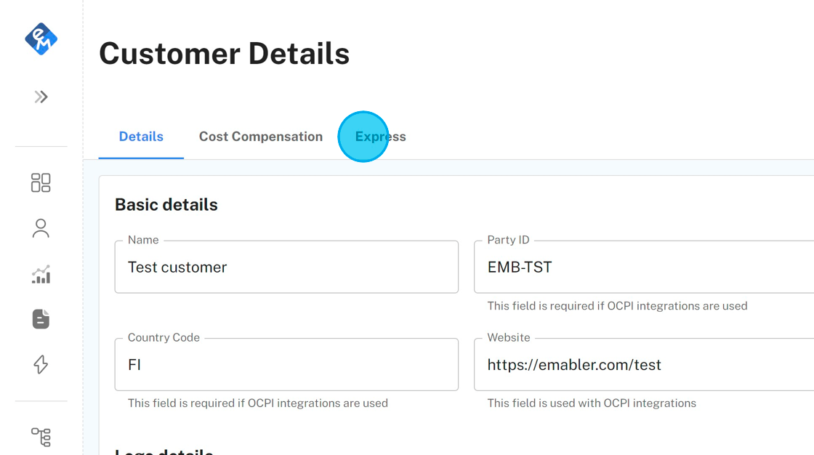Click the Basic details section heading
Screen dimensions: 814x455
pos(166,205)
